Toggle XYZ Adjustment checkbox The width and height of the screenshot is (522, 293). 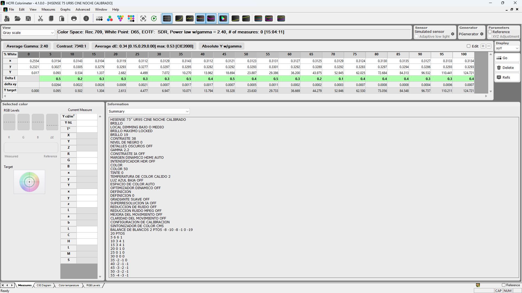490,36
